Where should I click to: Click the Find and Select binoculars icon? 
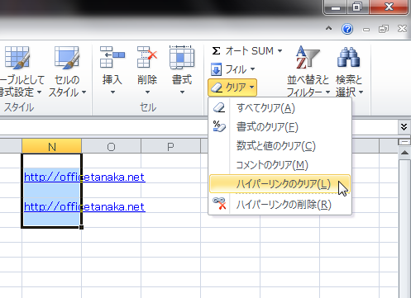pyautogui.click(x=348, y=57)
